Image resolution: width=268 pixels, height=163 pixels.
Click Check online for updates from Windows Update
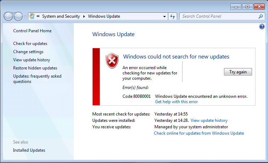point(199,133)
